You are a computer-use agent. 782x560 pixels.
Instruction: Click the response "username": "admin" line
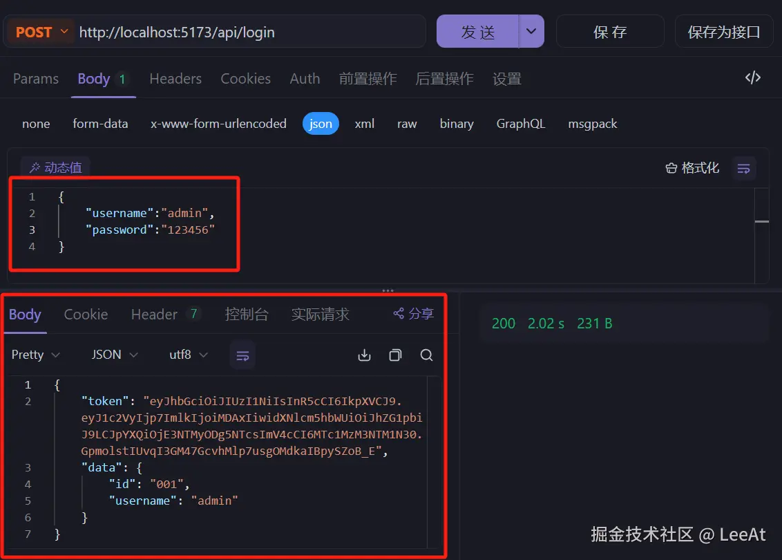173,501
